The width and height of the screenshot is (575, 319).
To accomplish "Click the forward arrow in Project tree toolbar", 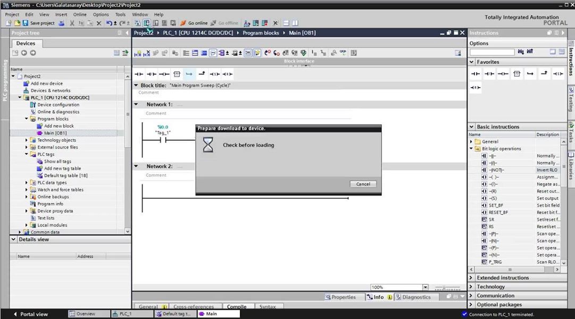I will [33, 53].
